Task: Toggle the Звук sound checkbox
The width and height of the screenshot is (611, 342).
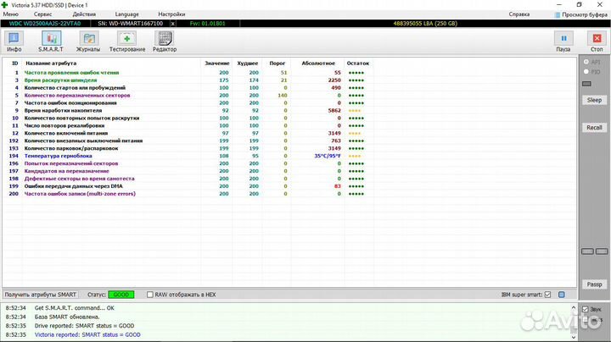Action: pos(586,309)
